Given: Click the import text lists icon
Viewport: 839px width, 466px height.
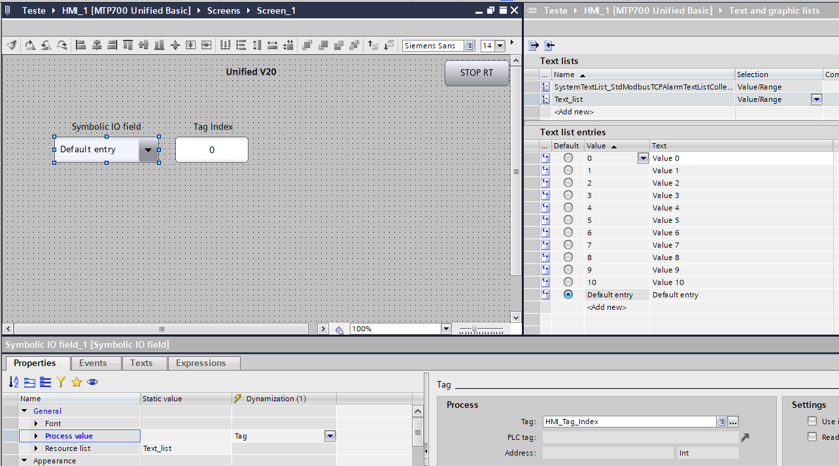Looking at the screenshot, I should [549, 45].
